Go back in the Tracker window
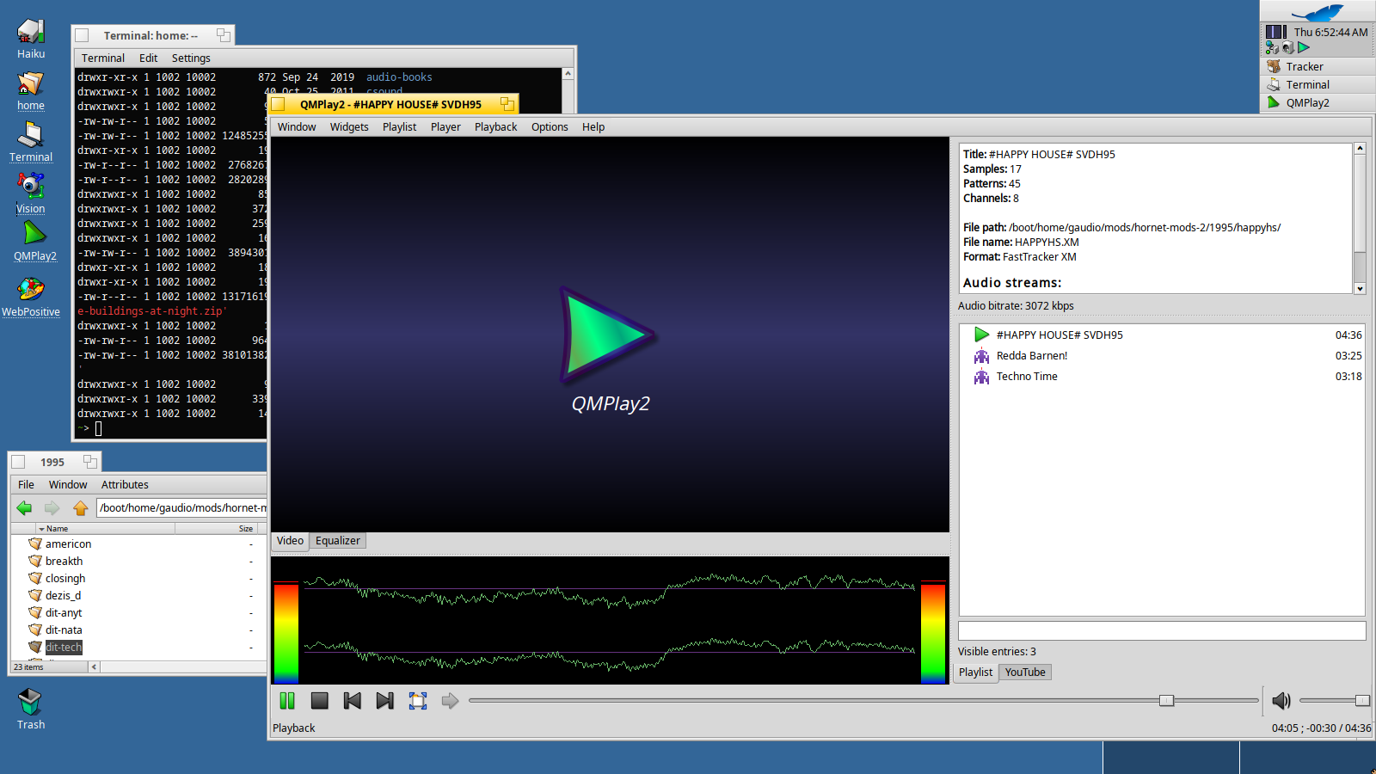1376x774 pixels. tap(24, 508)
